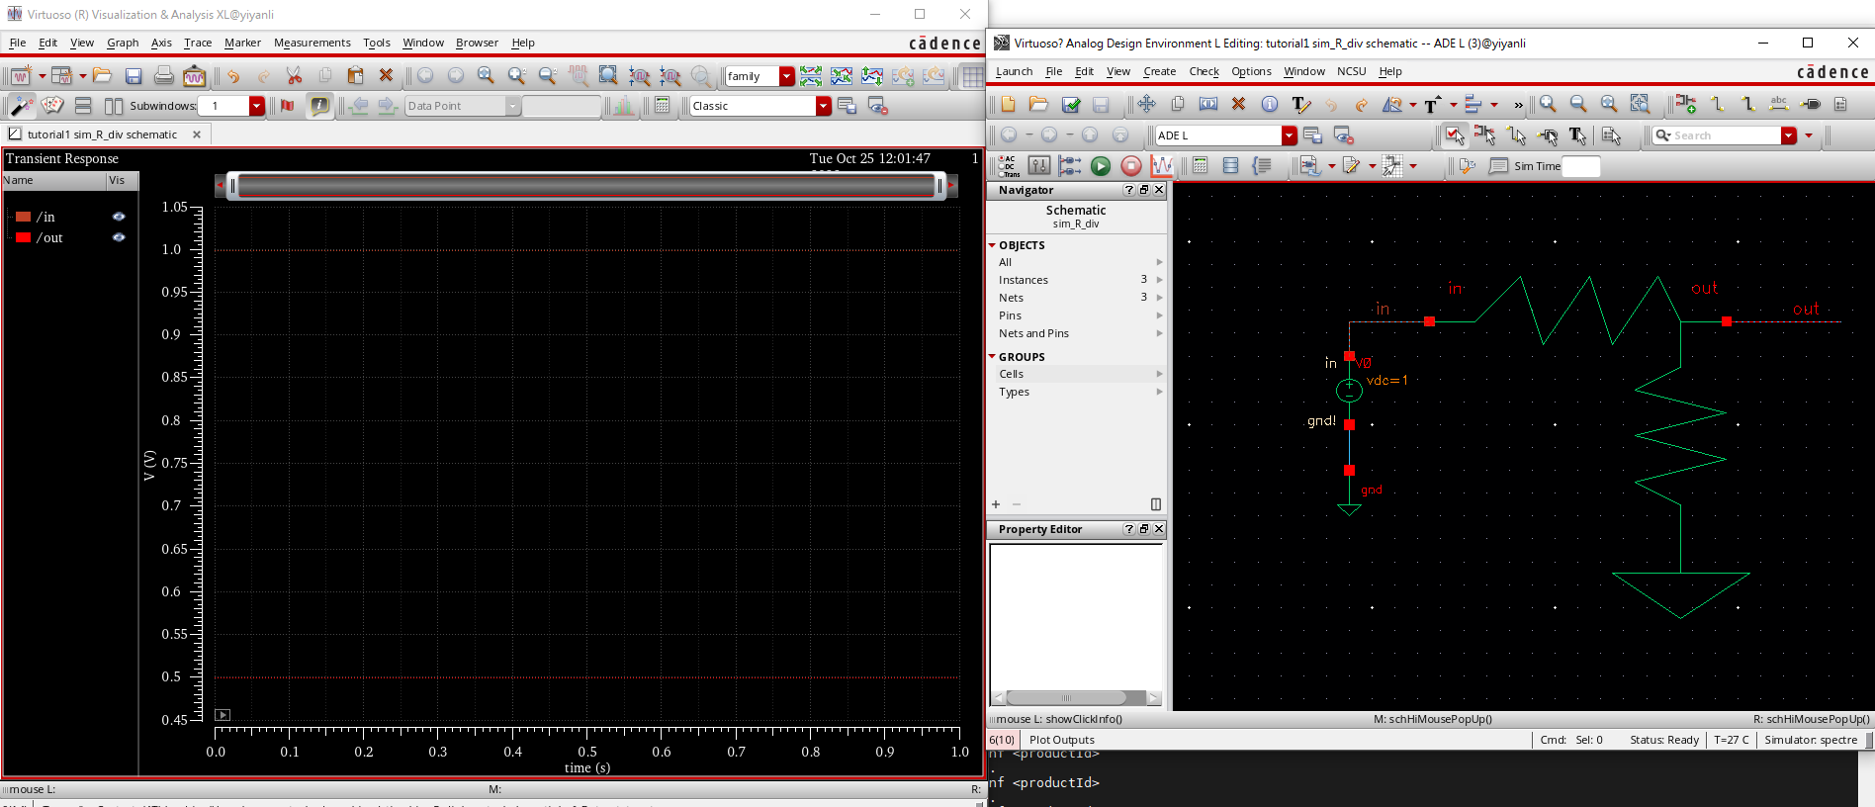Stop simulation with red stop icon
Image resolution: width=1875 pixels, height=807 pixels.
point(1131,166)
